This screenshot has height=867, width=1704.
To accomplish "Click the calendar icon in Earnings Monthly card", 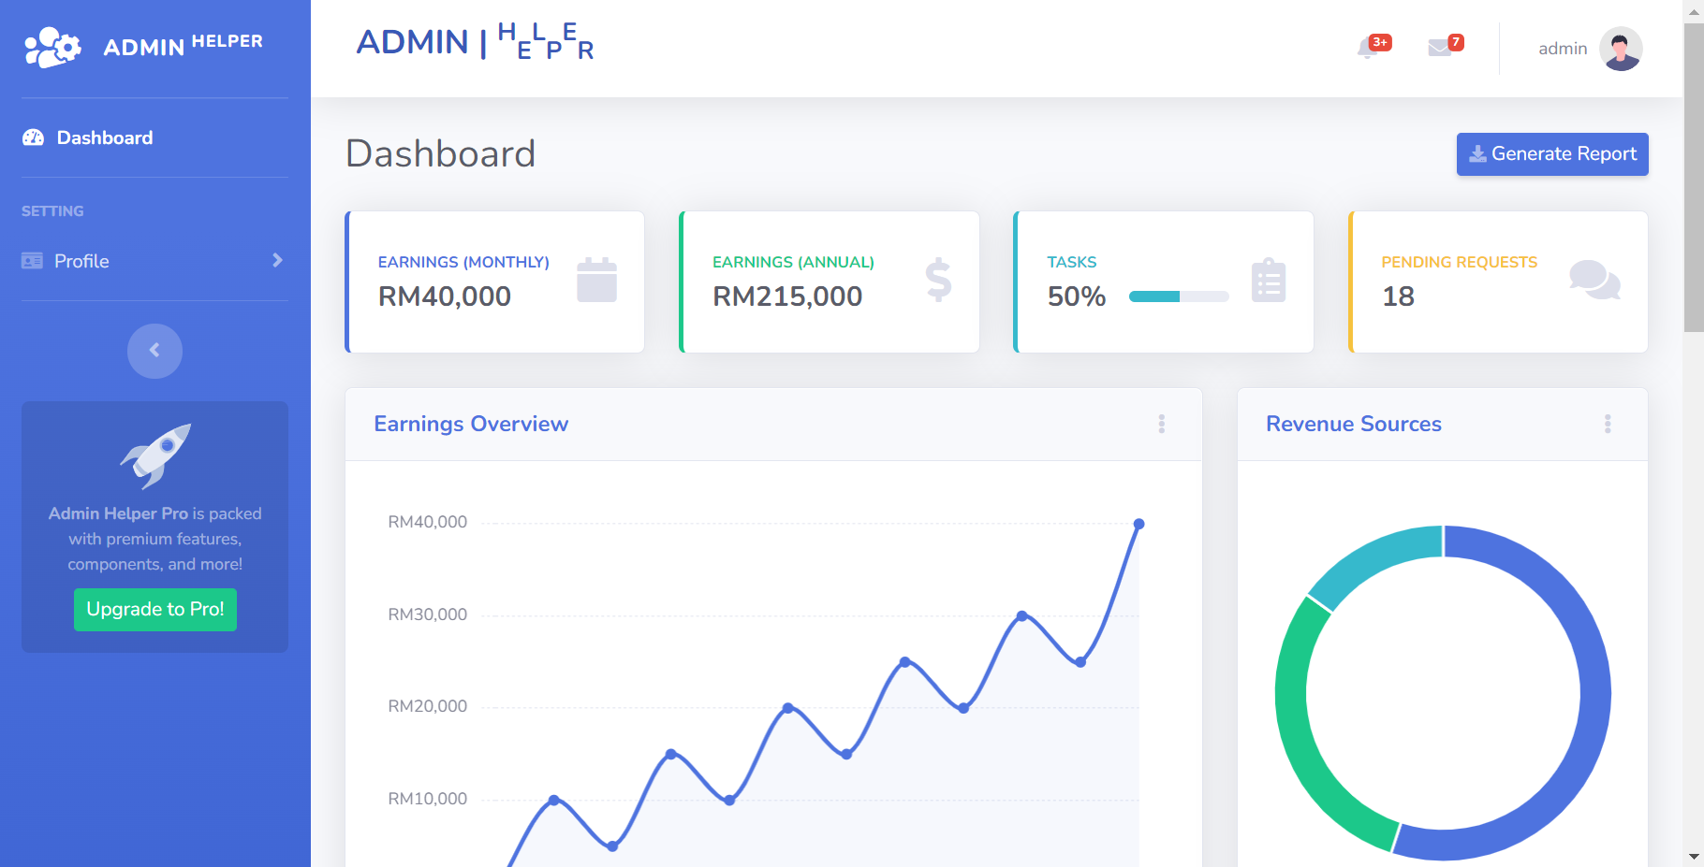I will pos(596,280).
